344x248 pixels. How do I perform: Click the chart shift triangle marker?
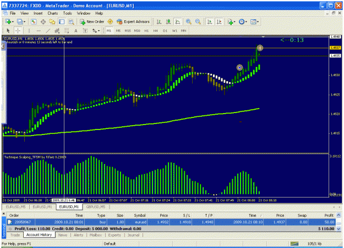[263, 37]
